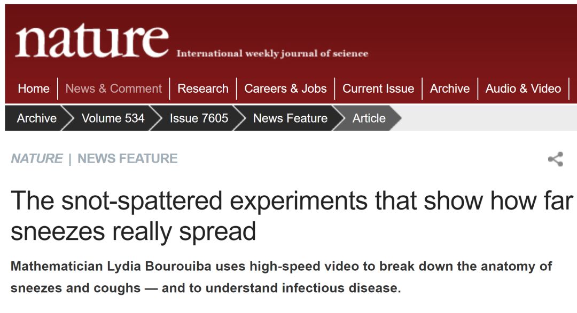Select the Issue 7605 breadcrumb
Screen dimensions: 577x313
click(x=199, y=118)
